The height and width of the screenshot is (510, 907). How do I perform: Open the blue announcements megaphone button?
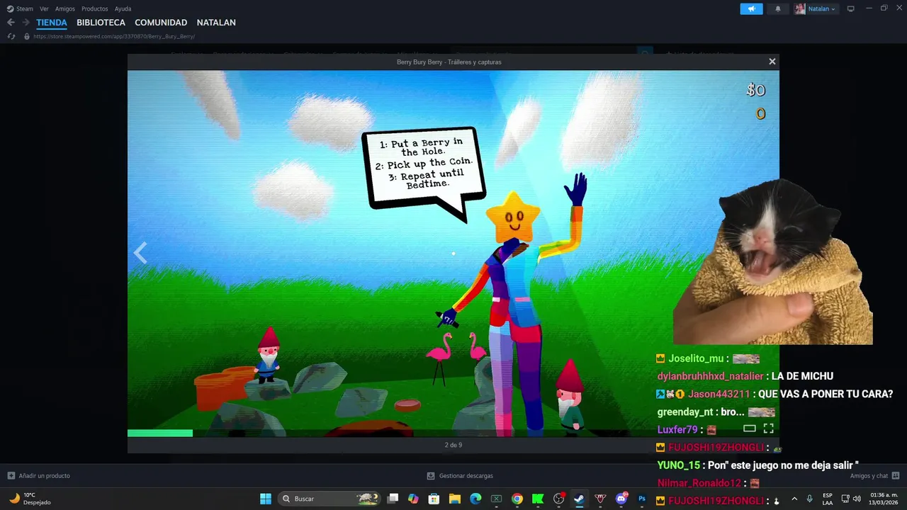(x=751, y=8)
